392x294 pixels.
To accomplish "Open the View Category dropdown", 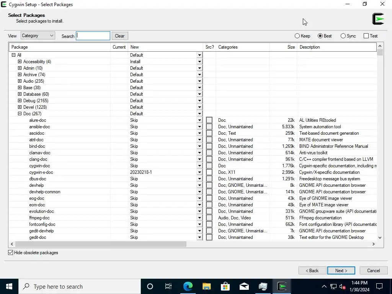I will 38,36.
